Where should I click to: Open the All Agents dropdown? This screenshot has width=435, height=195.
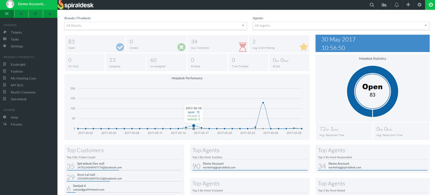[x=341, y=26]
